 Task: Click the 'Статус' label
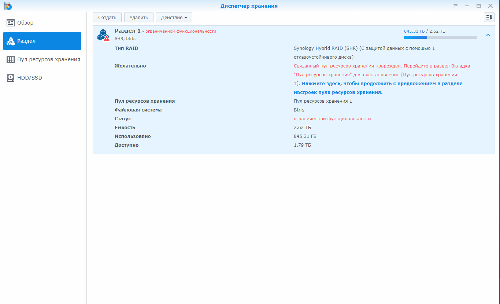tap(123, 119)
